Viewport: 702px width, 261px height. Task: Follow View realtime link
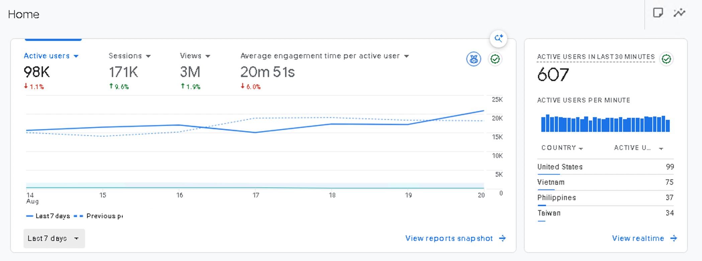pyautogui.click(x=638, y=238)
